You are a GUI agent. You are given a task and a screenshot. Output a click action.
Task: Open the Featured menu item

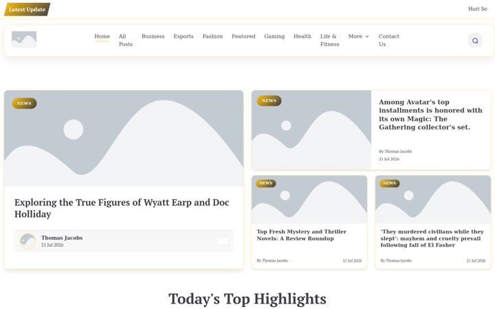coord(243,36)
